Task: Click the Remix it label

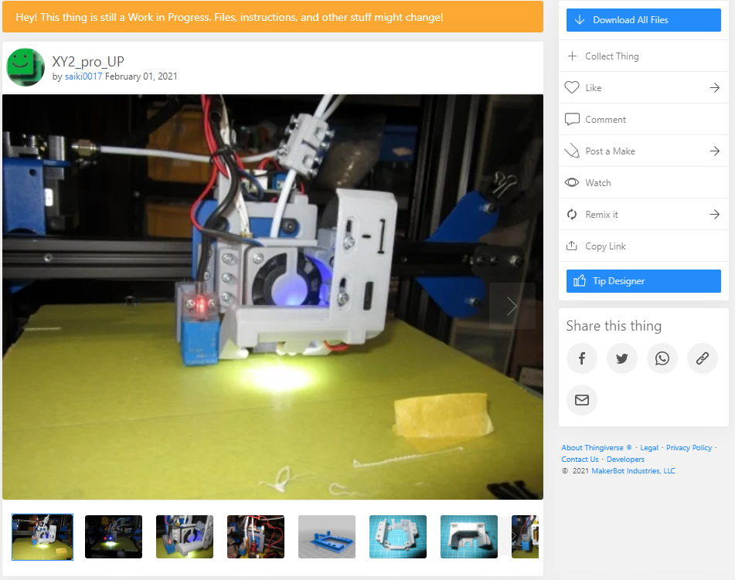Action: (x=601, y=215)
